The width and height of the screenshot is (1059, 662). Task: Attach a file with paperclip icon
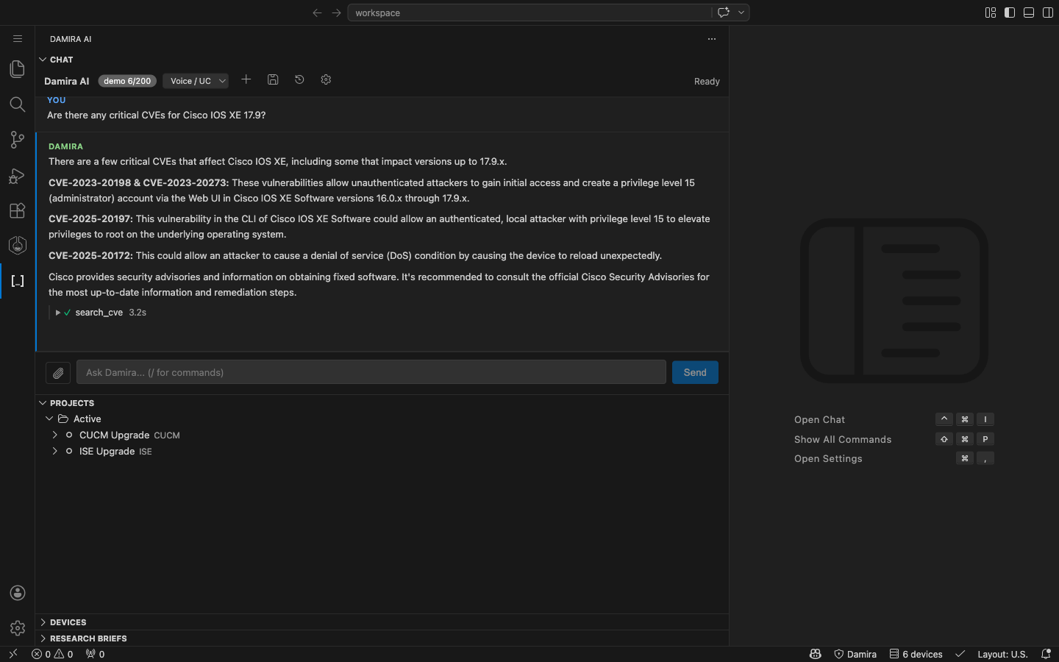(x=58, y=373)
